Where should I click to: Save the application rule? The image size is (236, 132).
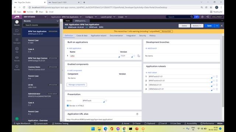click(209, 26)
